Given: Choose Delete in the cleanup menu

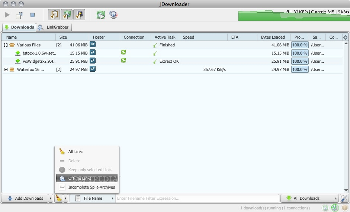Looking at the screenshot, I should (x=87, y=161).
